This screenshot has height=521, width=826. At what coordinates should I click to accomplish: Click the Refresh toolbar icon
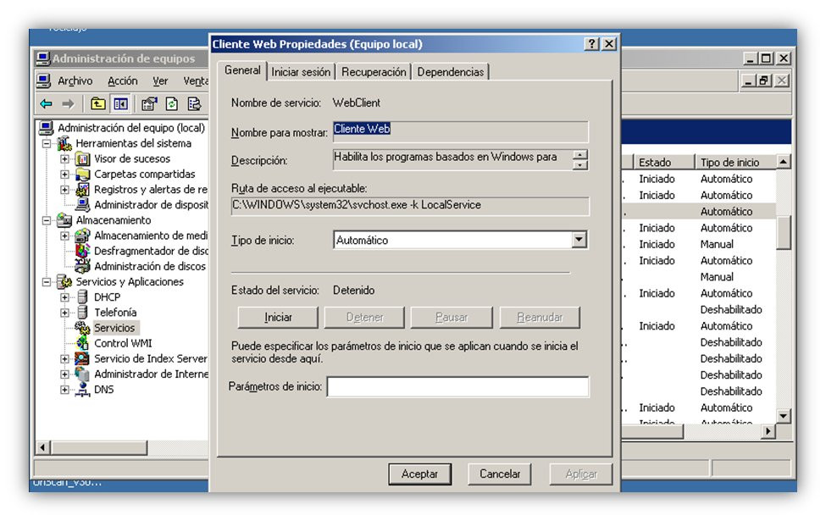(172, 104)
